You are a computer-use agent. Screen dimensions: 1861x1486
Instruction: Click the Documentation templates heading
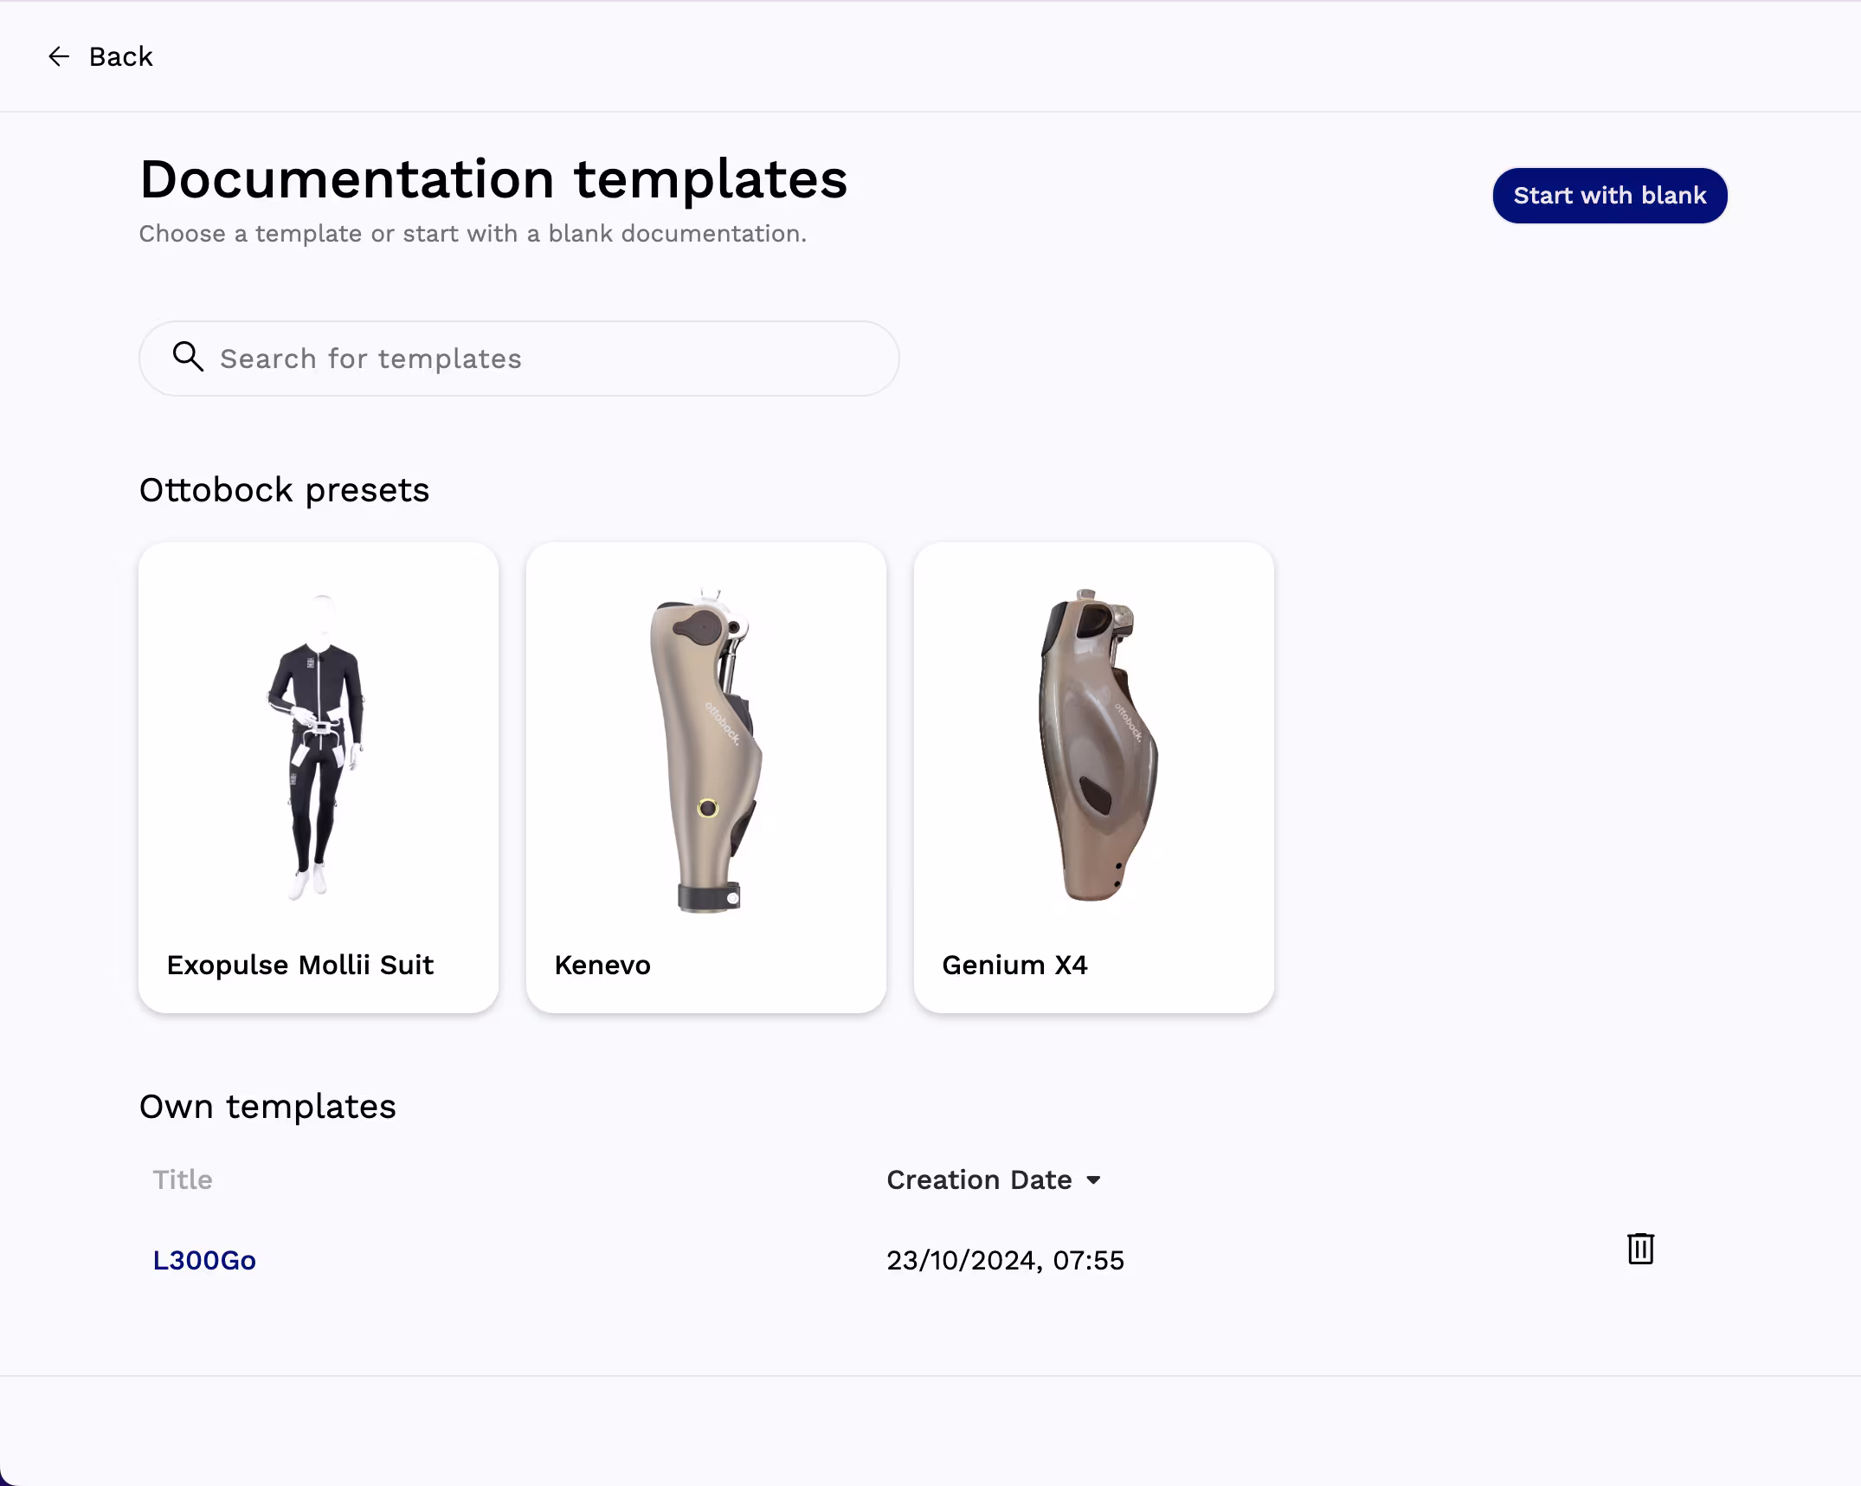pyautogui.click(x=493, y=179)
